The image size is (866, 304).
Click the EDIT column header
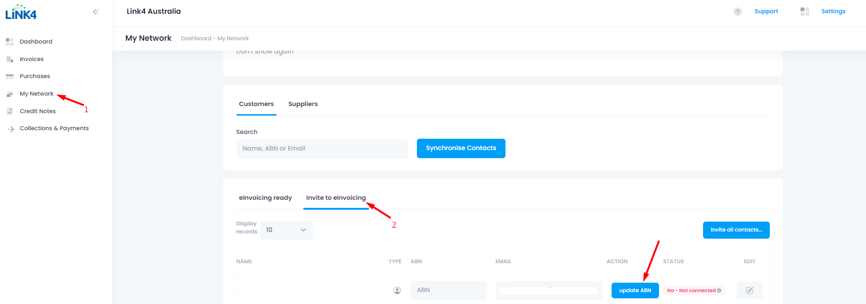click(749, 261)
